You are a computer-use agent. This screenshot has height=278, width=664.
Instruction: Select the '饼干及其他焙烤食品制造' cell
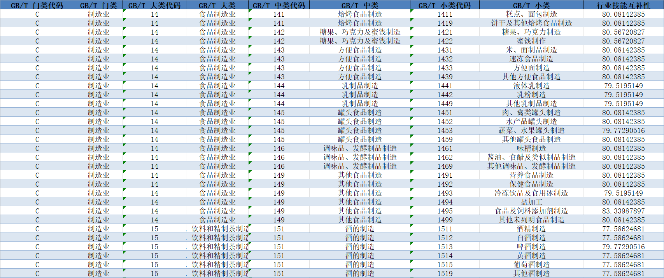click(531, 23)
